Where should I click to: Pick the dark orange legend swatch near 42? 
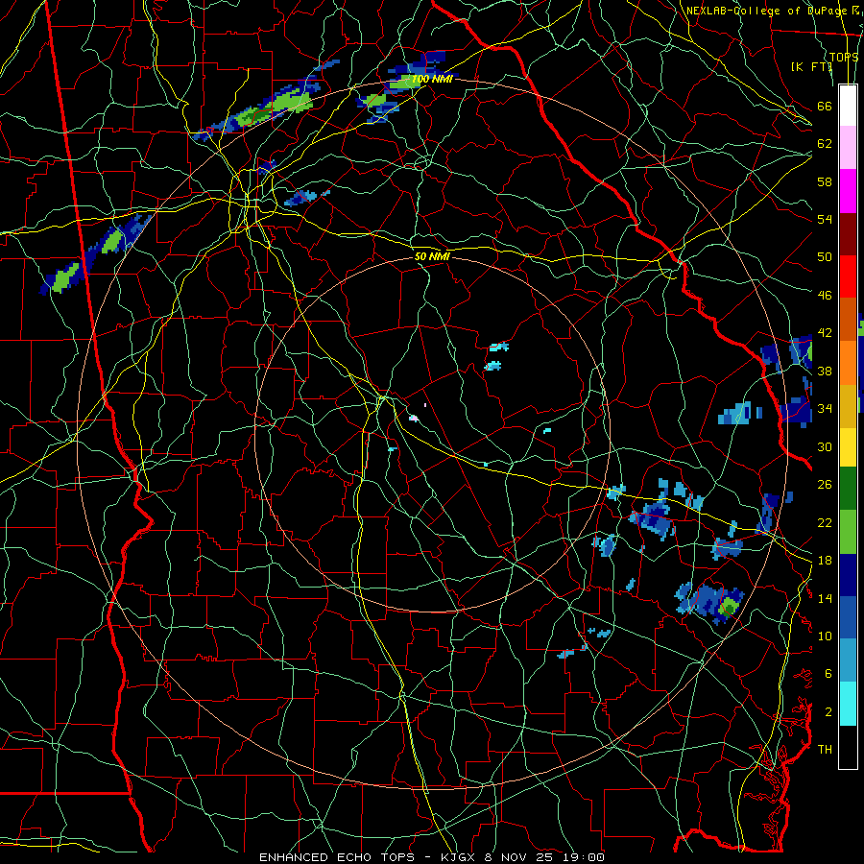[x=848, y=319]
